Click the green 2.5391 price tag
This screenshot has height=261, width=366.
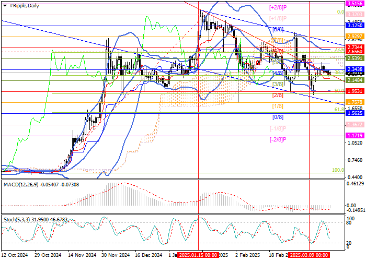[x=355, y=58]
